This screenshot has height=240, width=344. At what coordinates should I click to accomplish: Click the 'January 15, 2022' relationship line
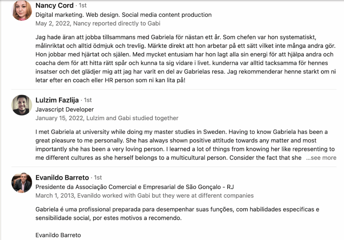coord(107,118)
